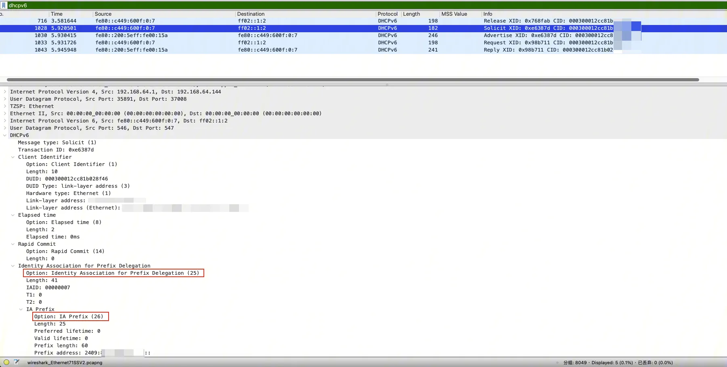The width and height of the screenshot is (727, 367).
Task: Open capture file properties pencil icon
Action: 17,362
